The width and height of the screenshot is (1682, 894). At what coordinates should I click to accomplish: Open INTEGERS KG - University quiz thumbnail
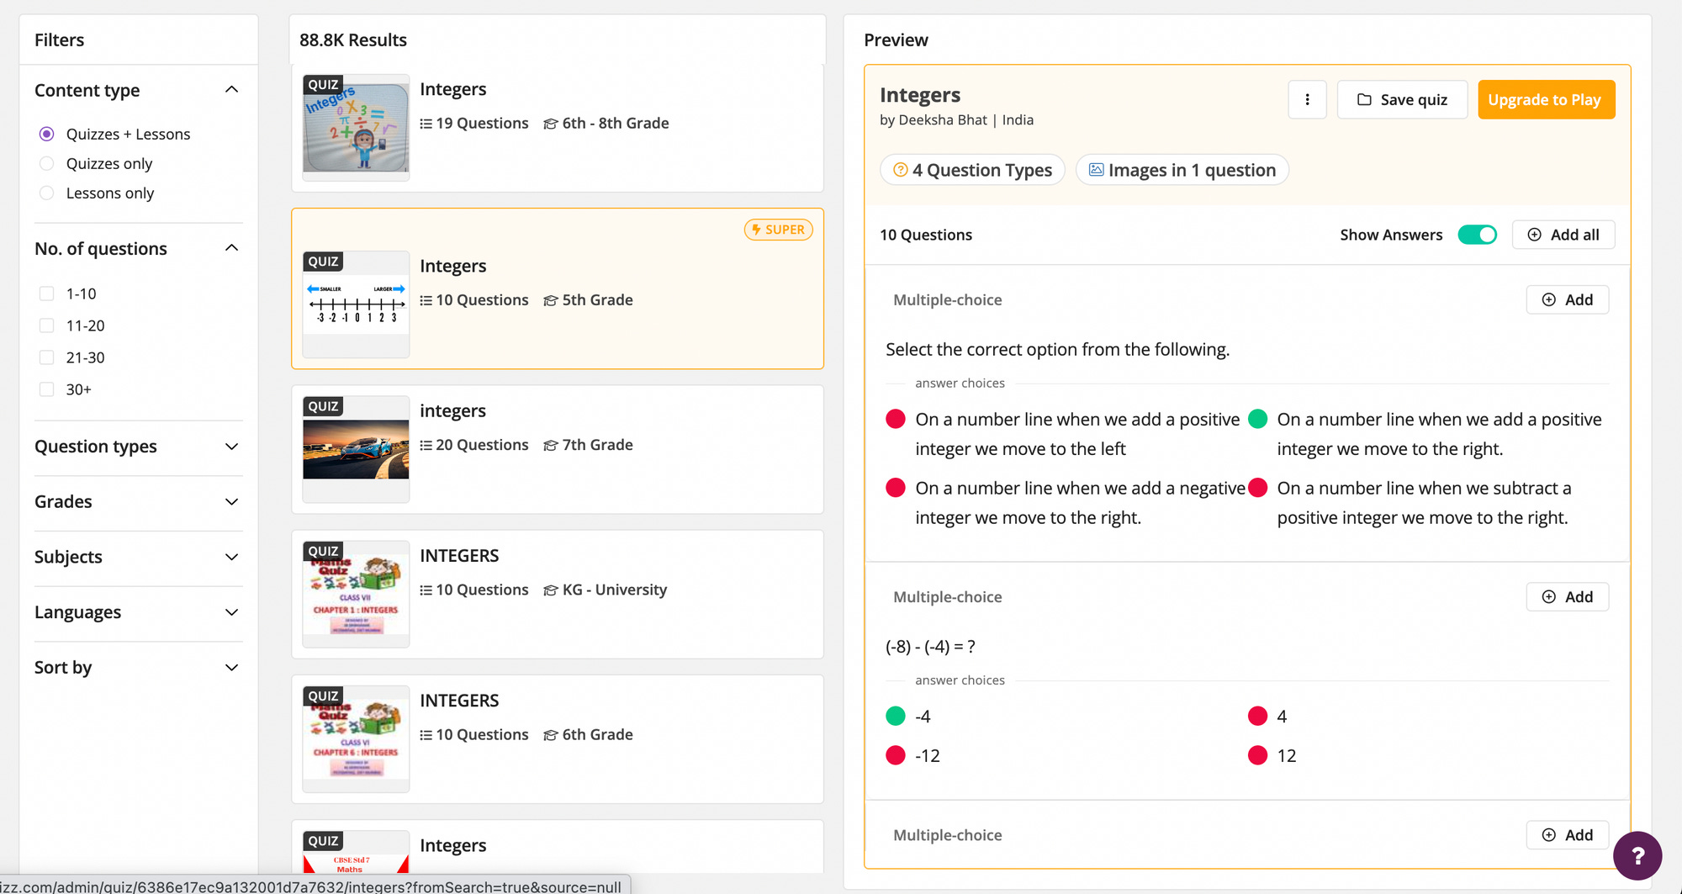356,594
